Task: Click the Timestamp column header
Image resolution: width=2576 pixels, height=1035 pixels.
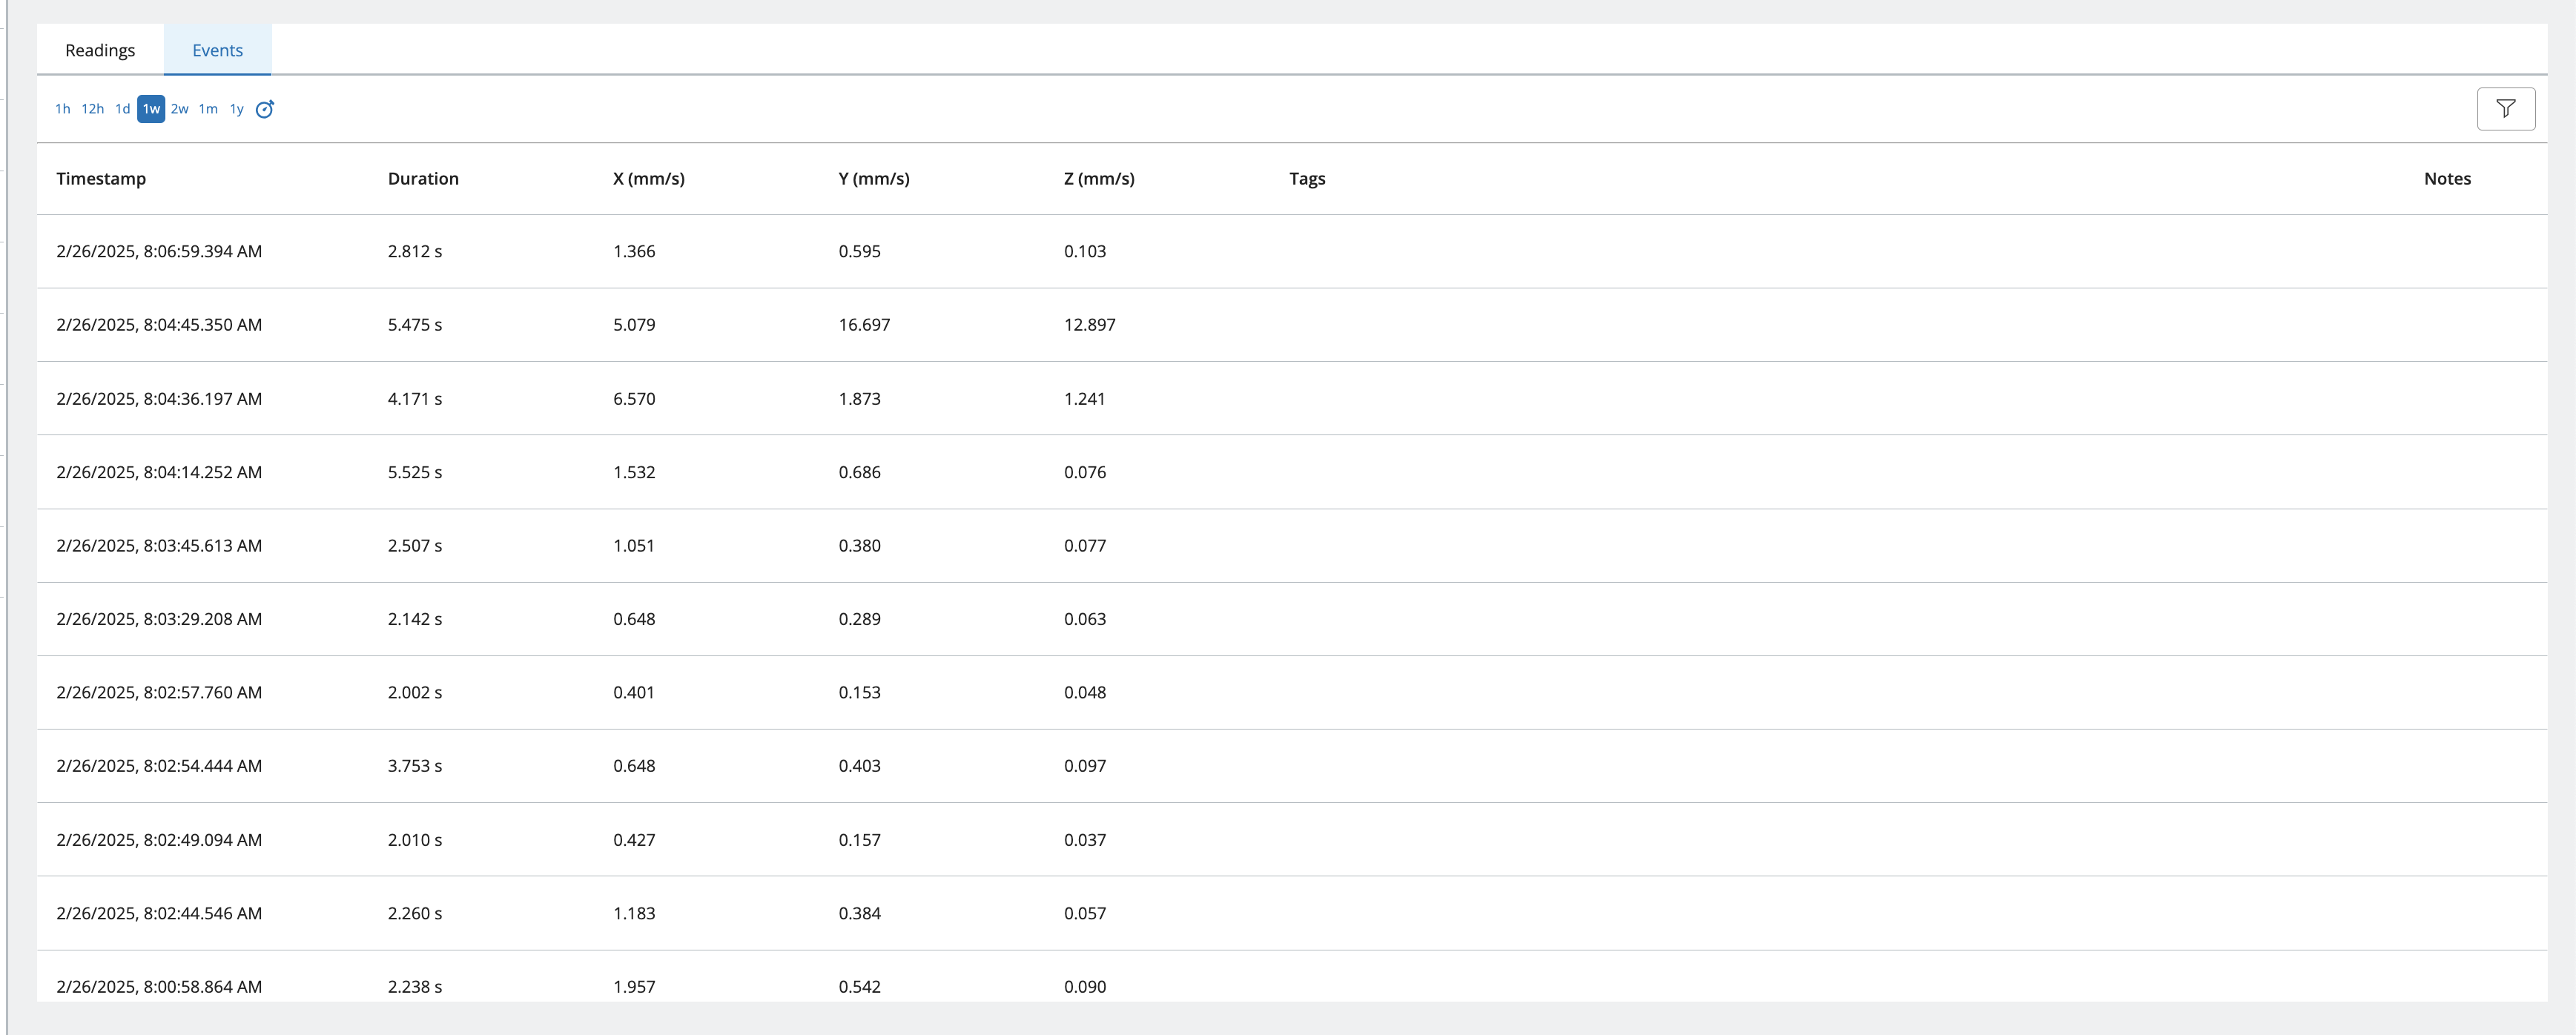Action: (101, 179)
